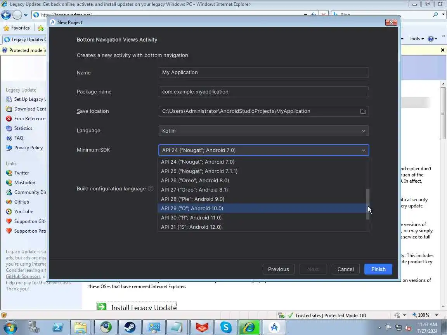
Task: Open Statistics link in sidebar
Action: [x=19, y=128]
